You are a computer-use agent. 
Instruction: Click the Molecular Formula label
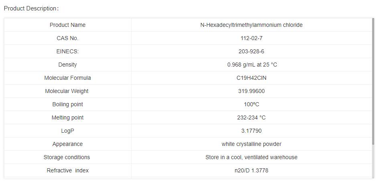coord(67,78)
